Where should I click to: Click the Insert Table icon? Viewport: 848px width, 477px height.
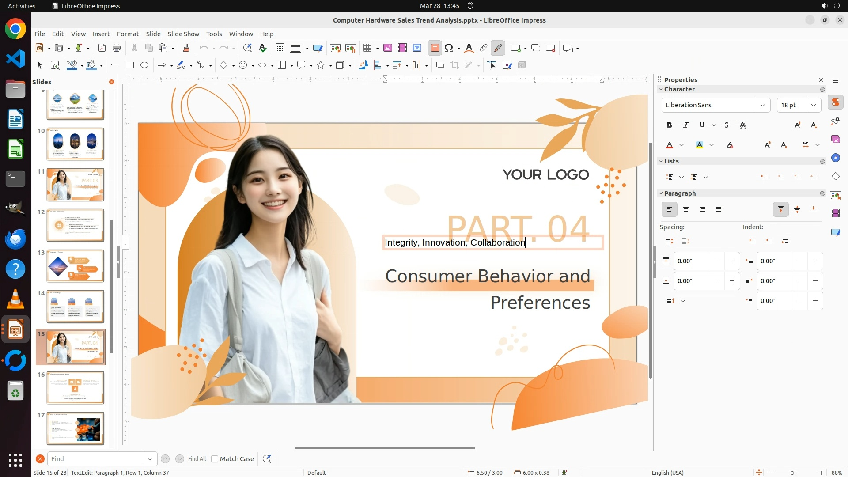click(367, 48)
